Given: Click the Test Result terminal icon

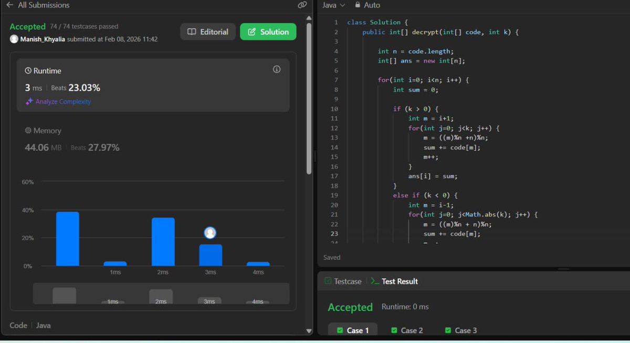Looking at the screenshot, I should (x=375, y=281).
